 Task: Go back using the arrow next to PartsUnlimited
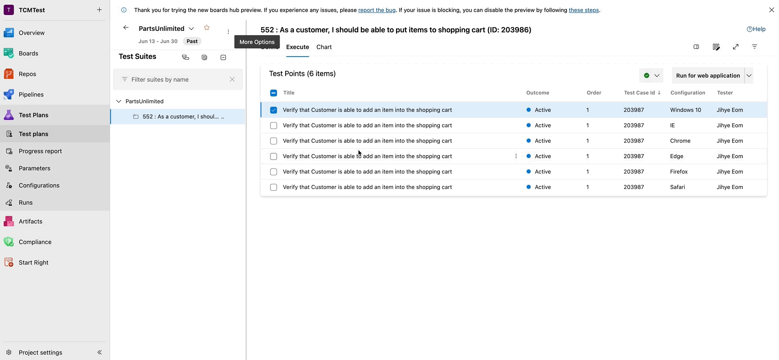coord(126,28)
